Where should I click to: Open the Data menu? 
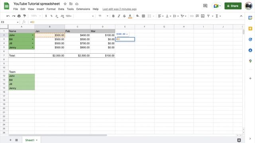coord(61,9)
